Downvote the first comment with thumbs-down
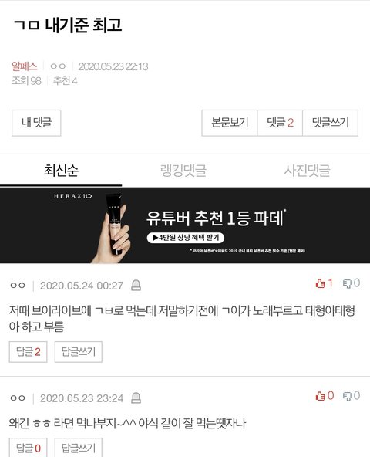Viewport: 370px width, 457px height. pyautogui.click(x=351, y=283)
